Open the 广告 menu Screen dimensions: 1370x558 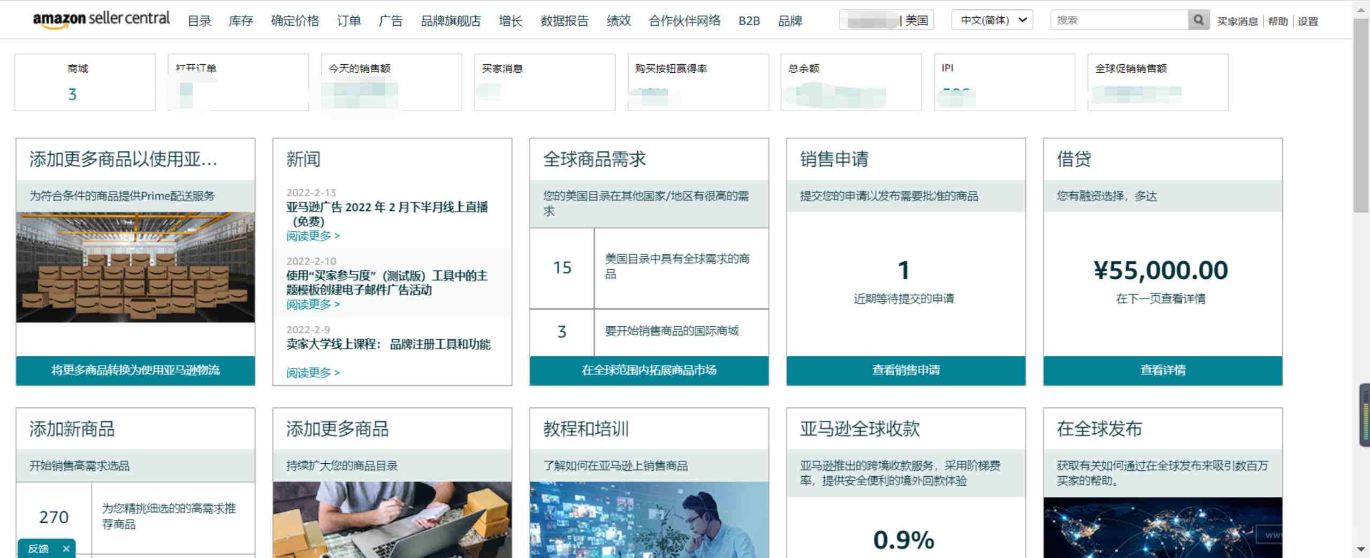click(x=390, y=20)
